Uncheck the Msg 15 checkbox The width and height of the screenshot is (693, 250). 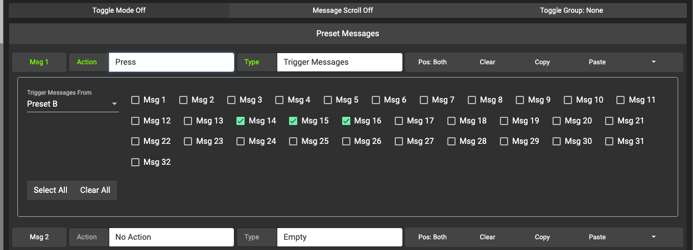pyautogui.click(x=293, y=121)
